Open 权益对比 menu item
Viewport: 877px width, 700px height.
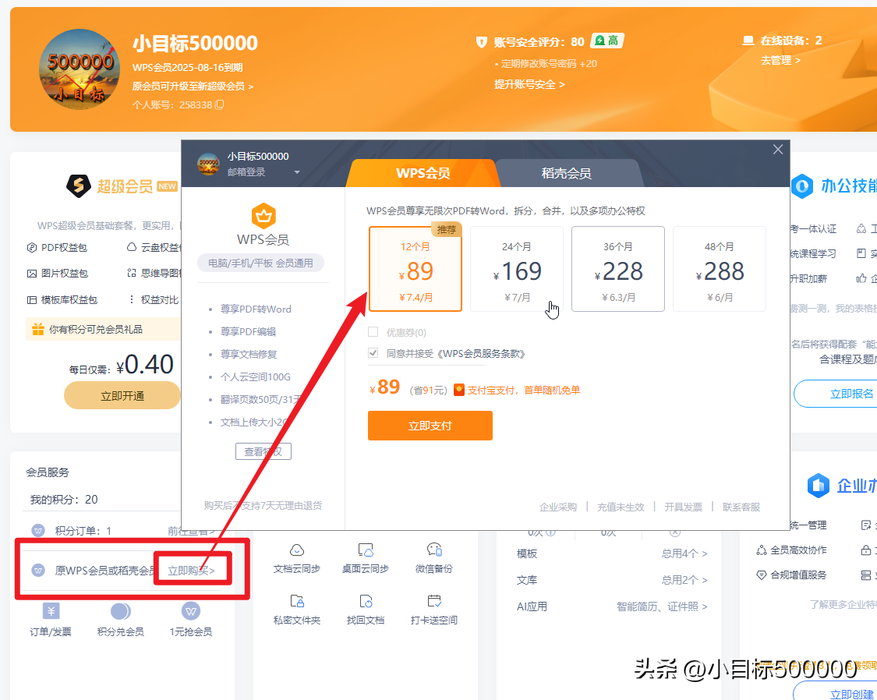point(154,300)
